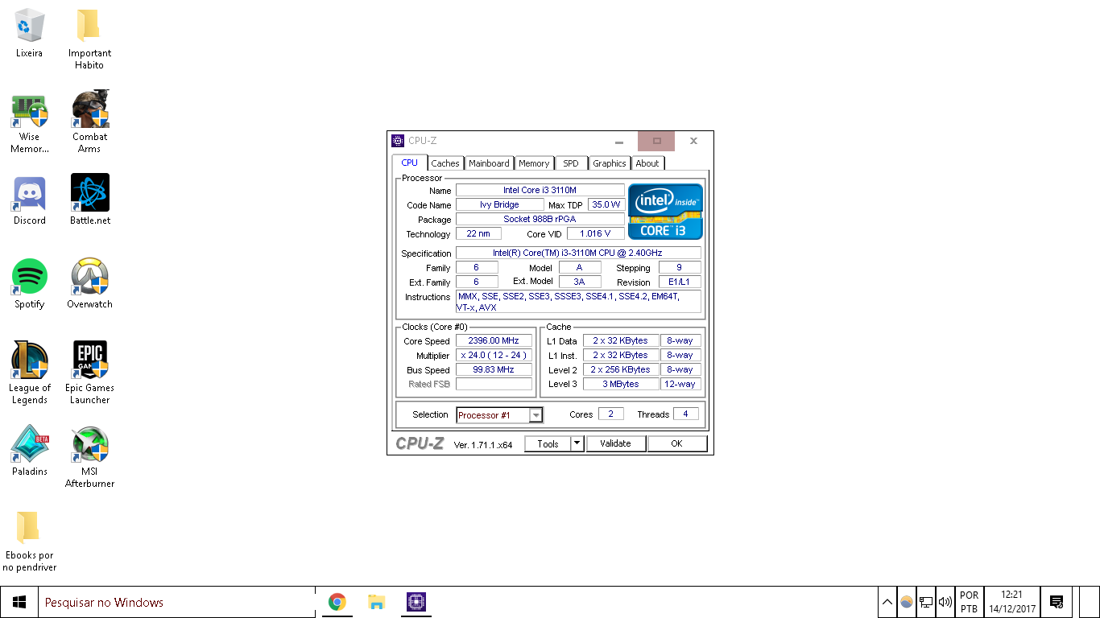This screenshot has width=1100, height=618.
Task: Open the Action Center notifications icon
Action: click(1057, 602)
